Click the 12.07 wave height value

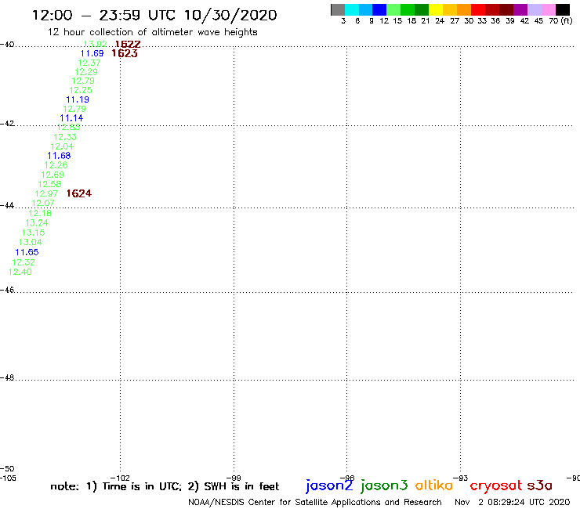coord(43,203)
